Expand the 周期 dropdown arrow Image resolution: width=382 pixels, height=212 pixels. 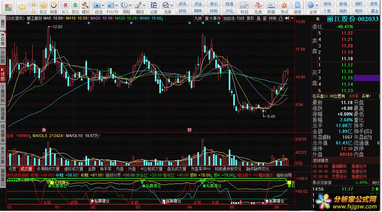pyautogui.click(x=131, y=5)
